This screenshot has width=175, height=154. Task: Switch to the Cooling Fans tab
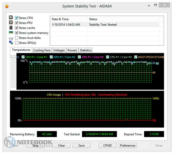[42, 50]
